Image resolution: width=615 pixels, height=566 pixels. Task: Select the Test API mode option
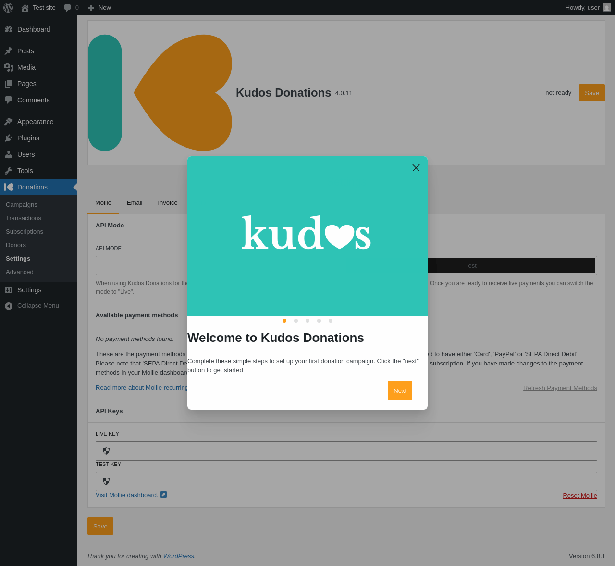471,265
